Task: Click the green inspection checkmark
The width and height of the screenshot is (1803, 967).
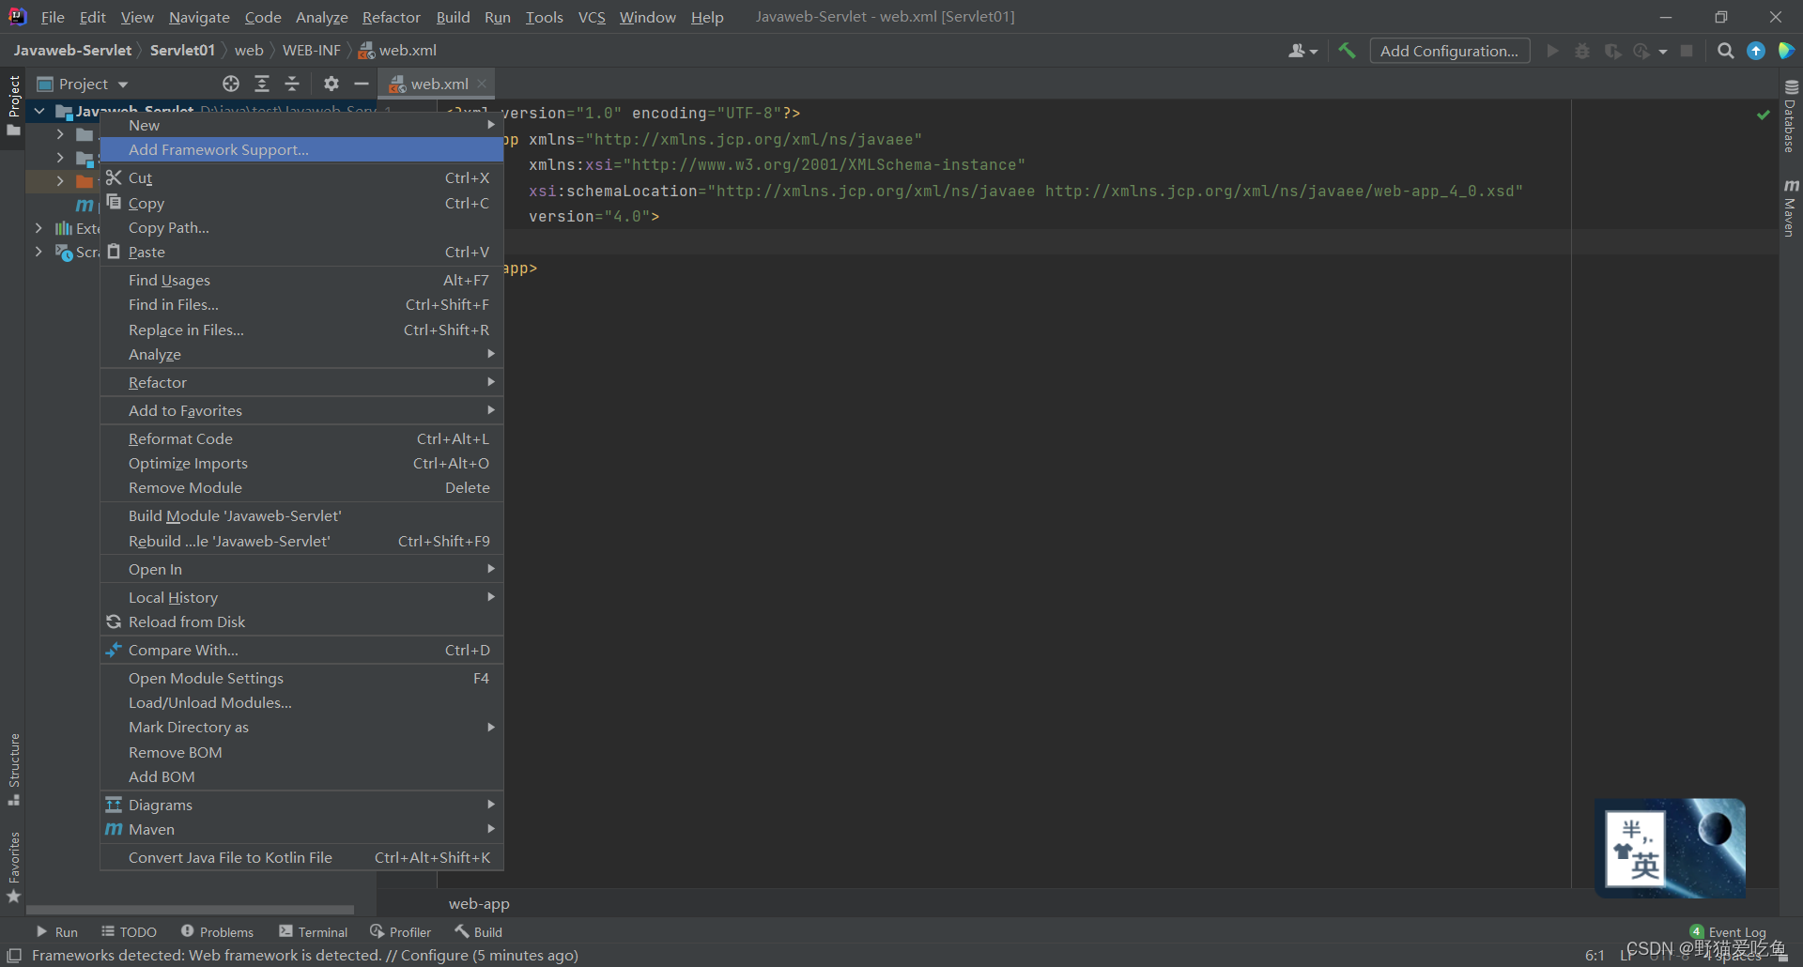Action: [x=1763, y=115]
